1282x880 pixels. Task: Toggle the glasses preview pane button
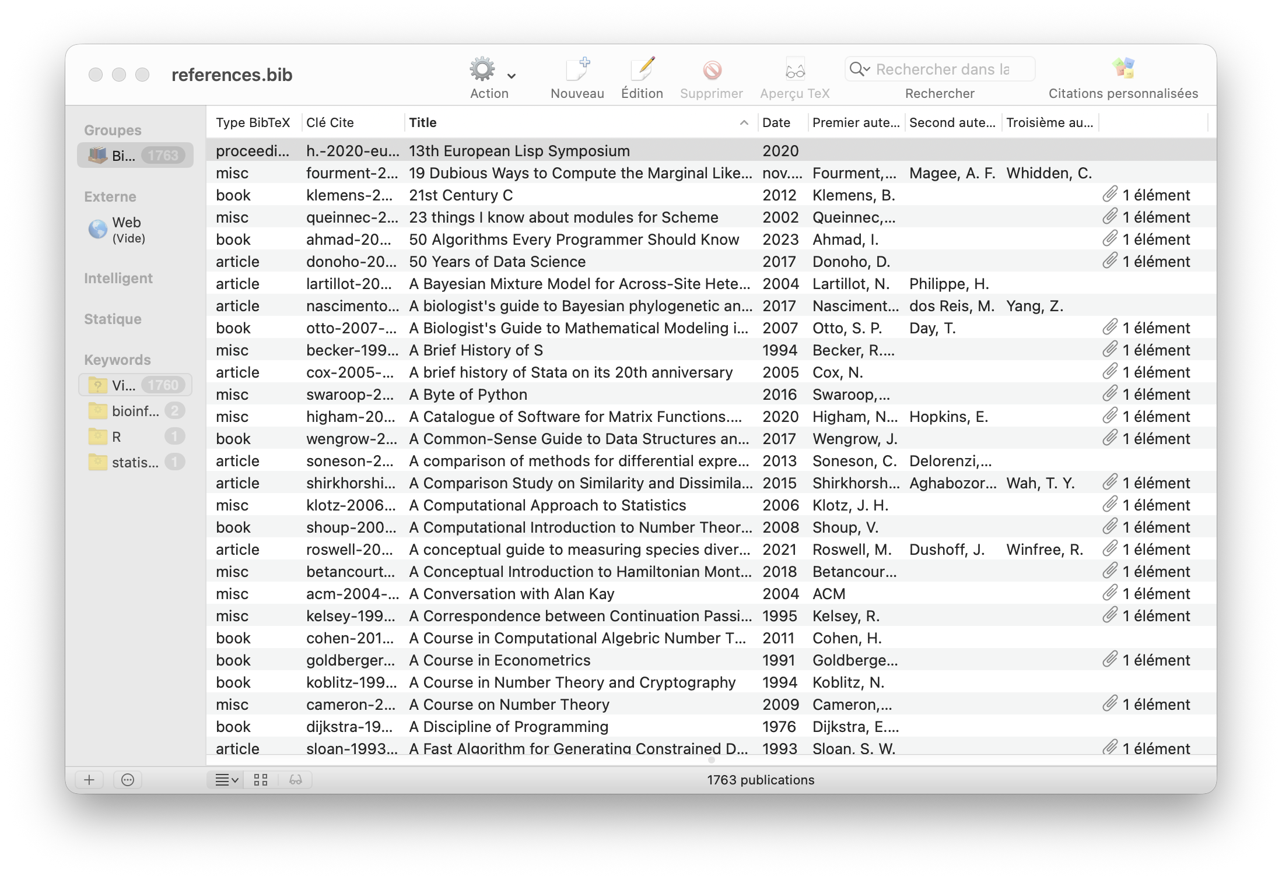[x=295, y=780]
